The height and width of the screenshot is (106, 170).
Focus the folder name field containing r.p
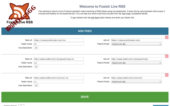pos(59,63)
